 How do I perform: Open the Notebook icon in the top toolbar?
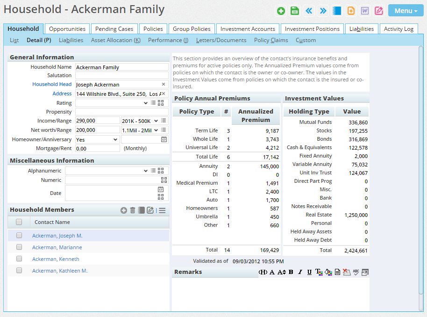pyautogui.click(x=337, y=10)
